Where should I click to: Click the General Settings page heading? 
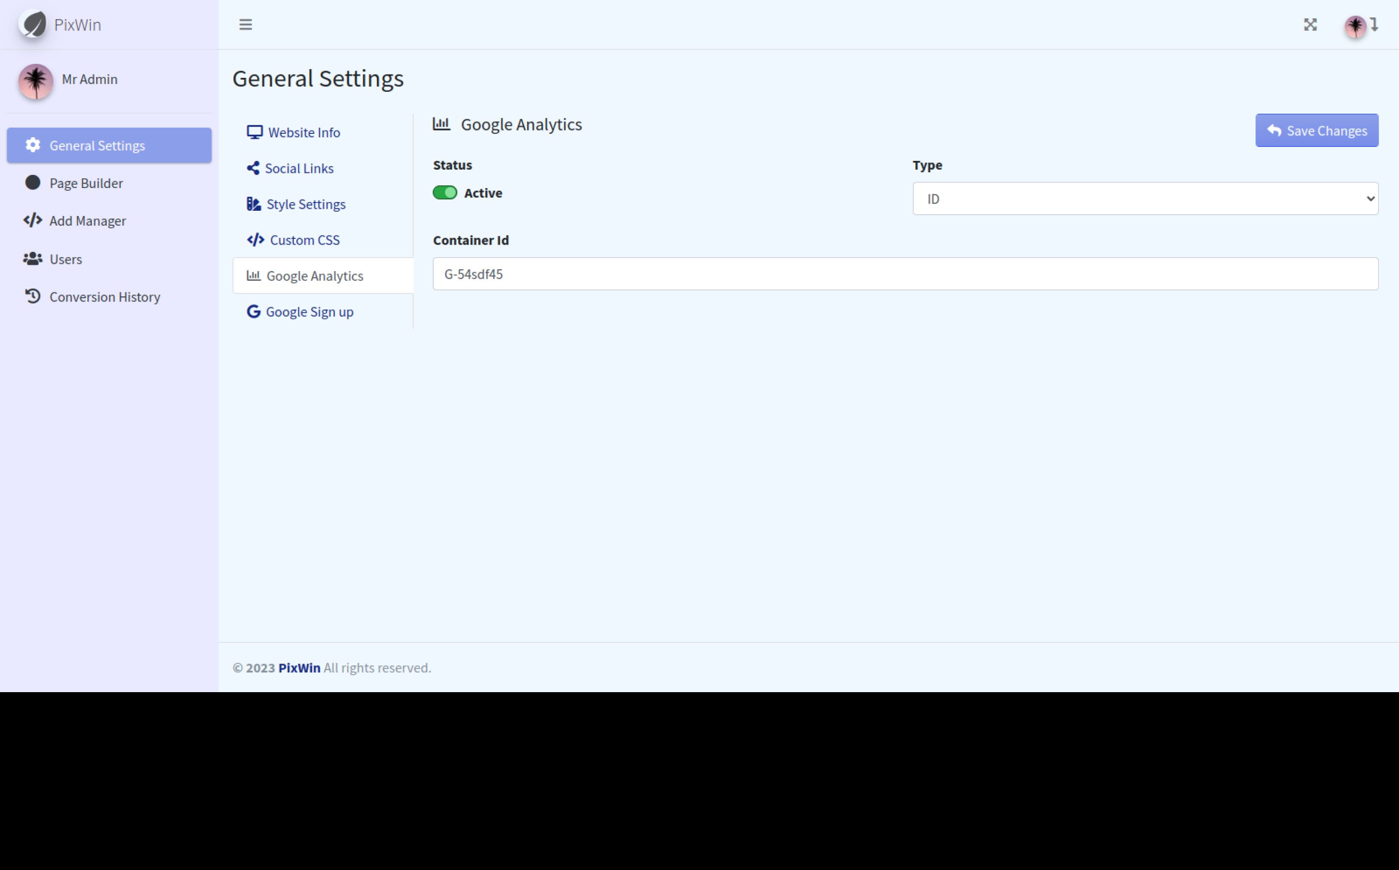pyautogui.click(x=318, y=79)
